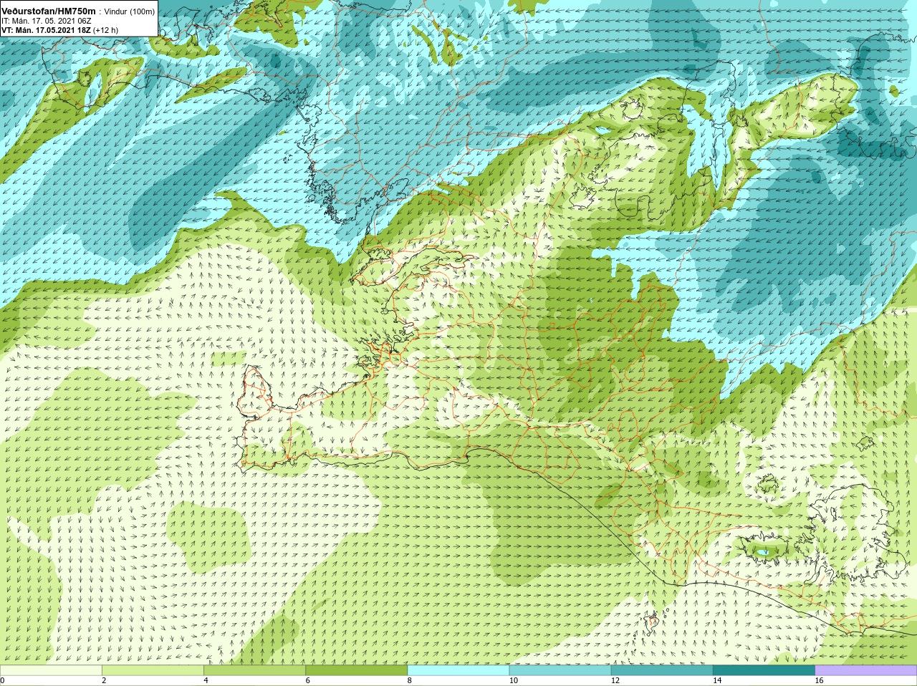The width and height of the screenshot is (917, 686).
Task: Click the "VT: Mán. 17.05.2021 18Z" line
Action: click(46, 31)
